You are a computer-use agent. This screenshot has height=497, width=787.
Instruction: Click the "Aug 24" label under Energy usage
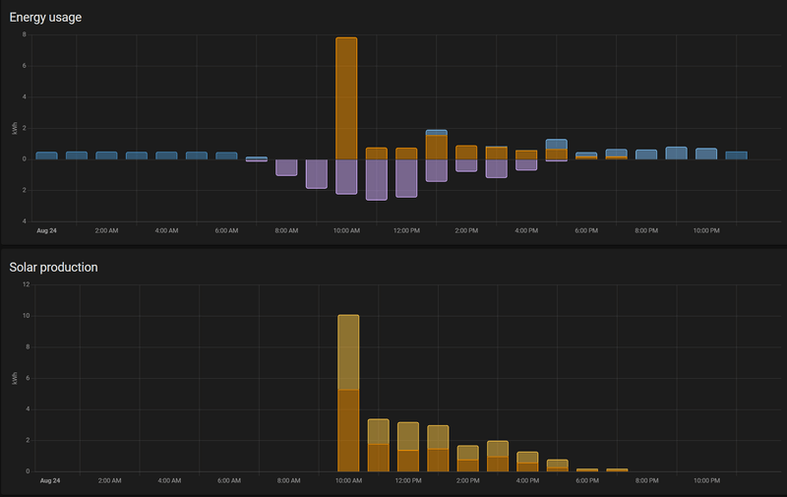tap(46, 231)
